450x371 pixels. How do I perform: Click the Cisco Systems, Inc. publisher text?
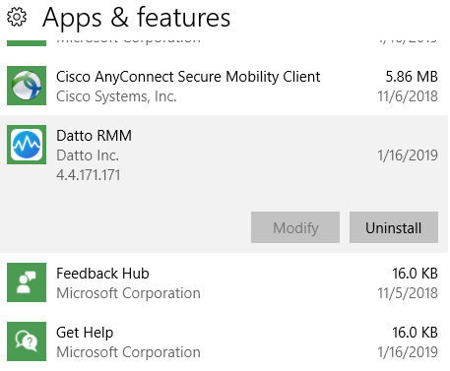click(116, 96)
